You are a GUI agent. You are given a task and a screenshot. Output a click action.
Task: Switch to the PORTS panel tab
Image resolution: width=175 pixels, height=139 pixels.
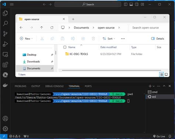pos(88,86)
